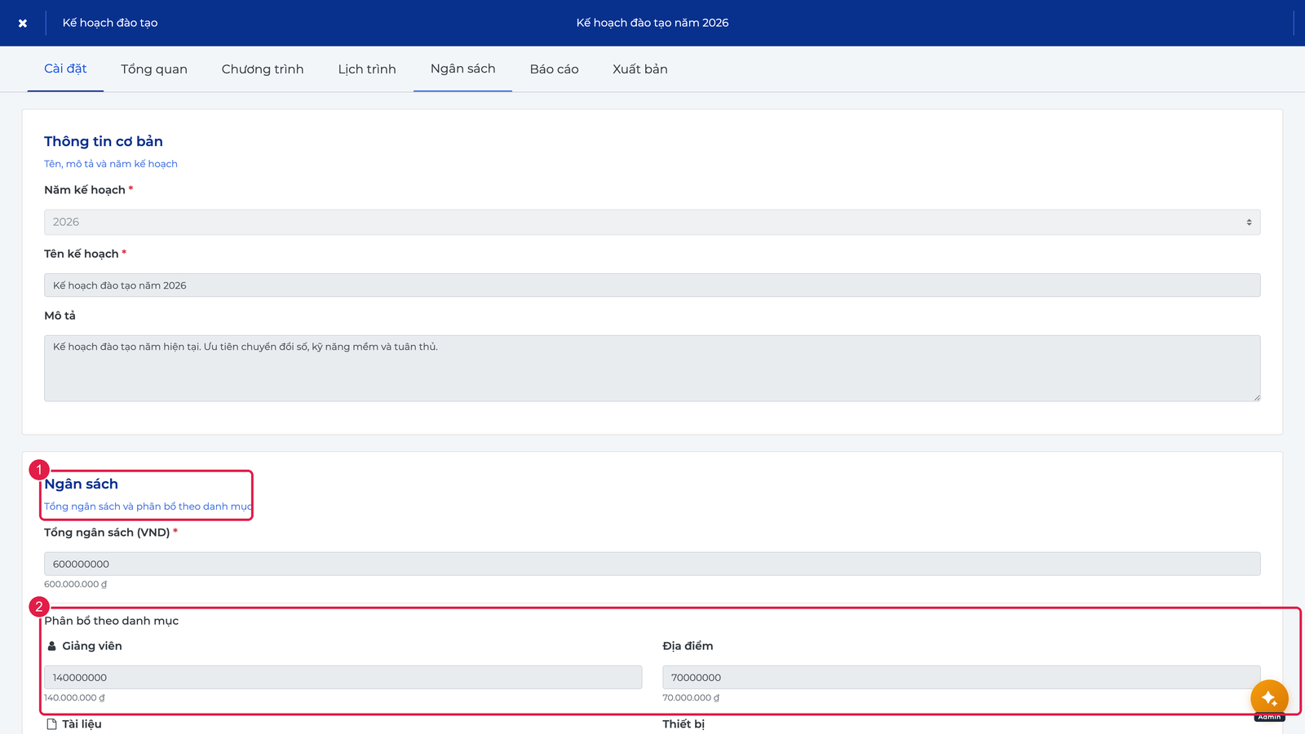The image size is (1305, 734).
Task: Click the red annotation marker 1
Action: (x=38, y=470)
